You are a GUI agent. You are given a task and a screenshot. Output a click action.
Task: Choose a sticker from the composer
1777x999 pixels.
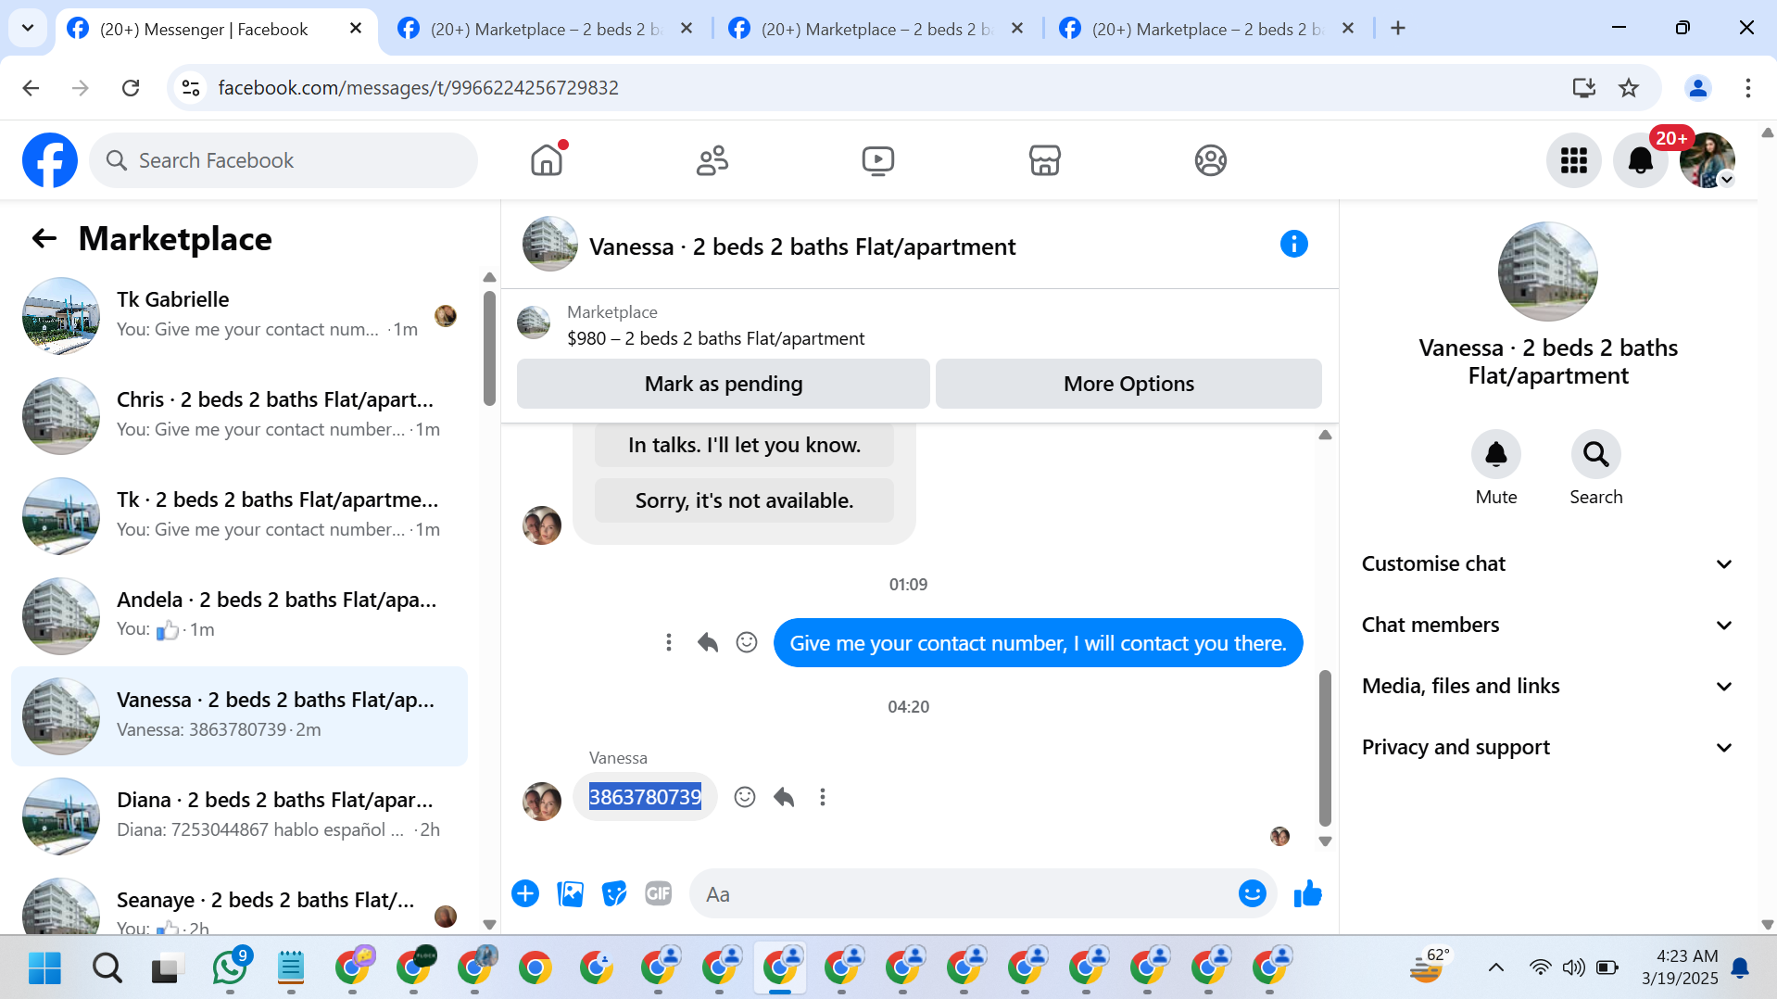[614, 893]
